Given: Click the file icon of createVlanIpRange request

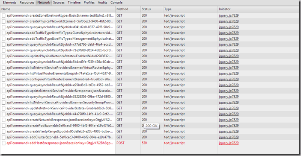Looking at the screenshot, I should (3, 132).
